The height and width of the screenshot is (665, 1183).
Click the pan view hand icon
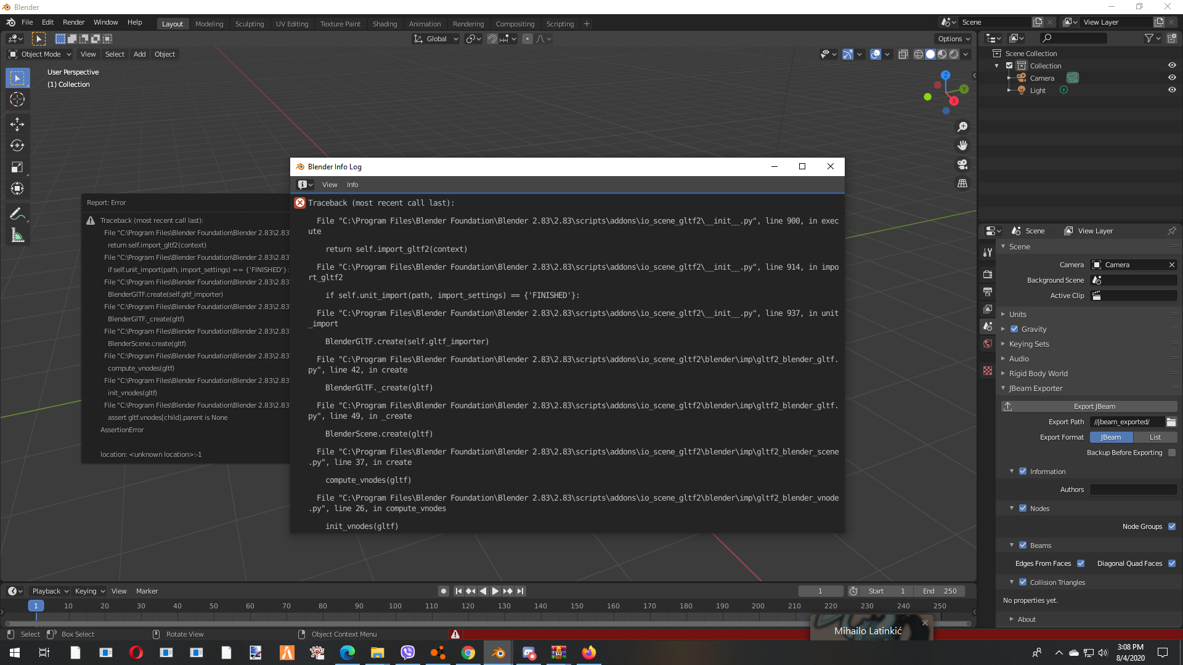point(962,146)
